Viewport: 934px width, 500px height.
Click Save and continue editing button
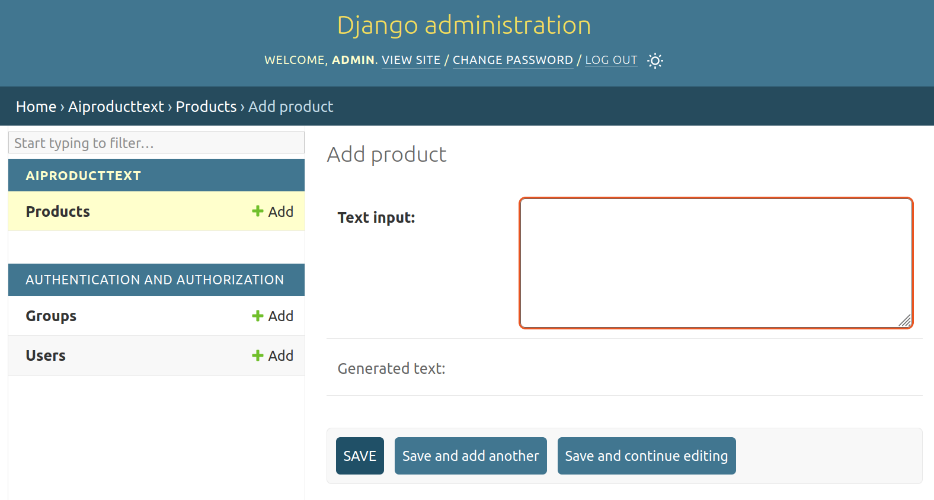(x=647, y=456)
